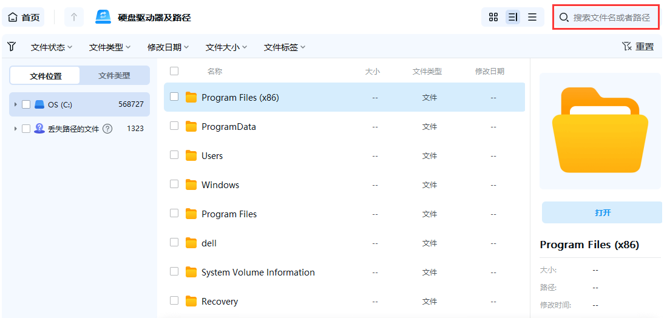Click the Users folder icon
Screen dimensions: 667x318
point(191,155)
